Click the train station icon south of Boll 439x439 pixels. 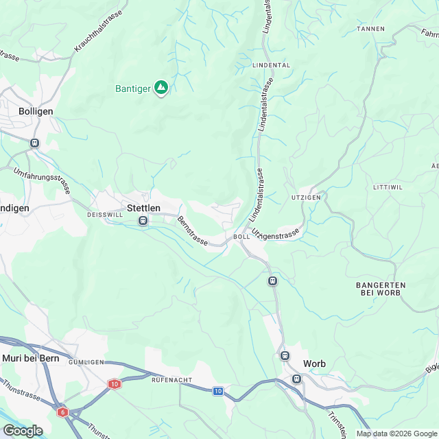[273, 281]
